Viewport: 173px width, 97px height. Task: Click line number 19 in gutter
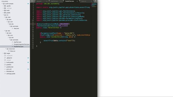click(x=33, y=37)
